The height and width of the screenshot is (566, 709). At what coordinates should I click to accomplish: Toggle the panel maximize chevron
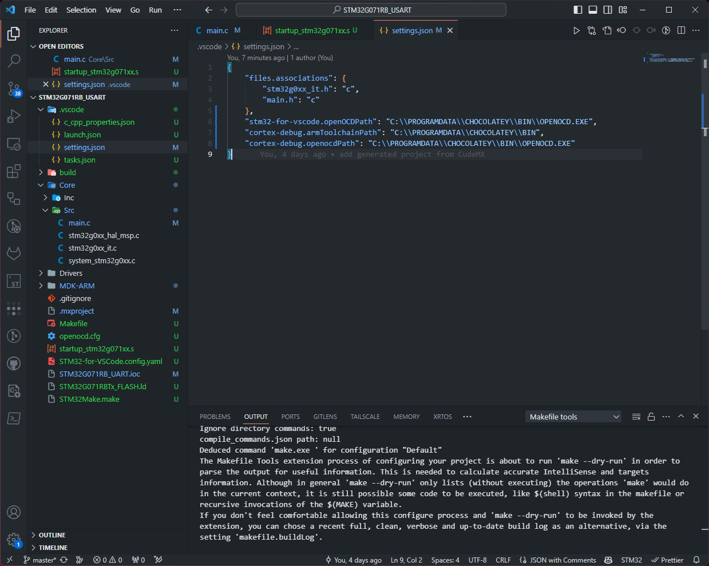681,417
